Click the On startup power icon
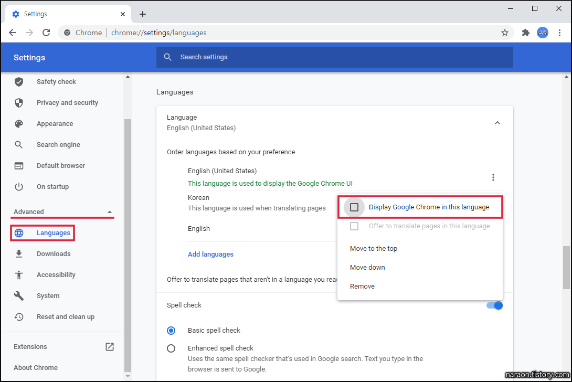This screenshot has height=382, width=572. point(19,187)
